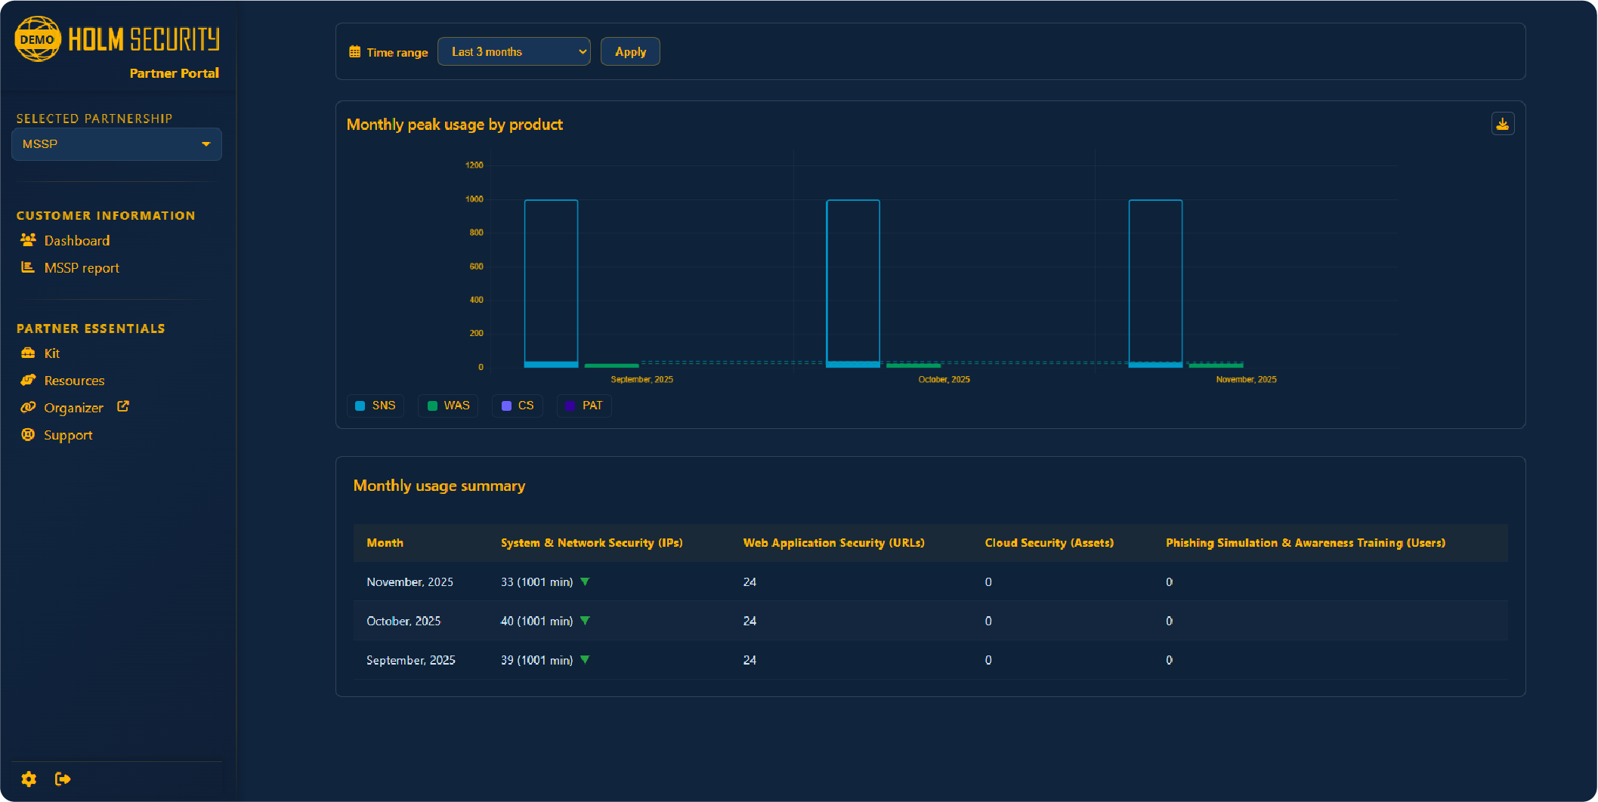
Task: Open MSSP report from Customer Information menu
Action: [x=82, y=267]
